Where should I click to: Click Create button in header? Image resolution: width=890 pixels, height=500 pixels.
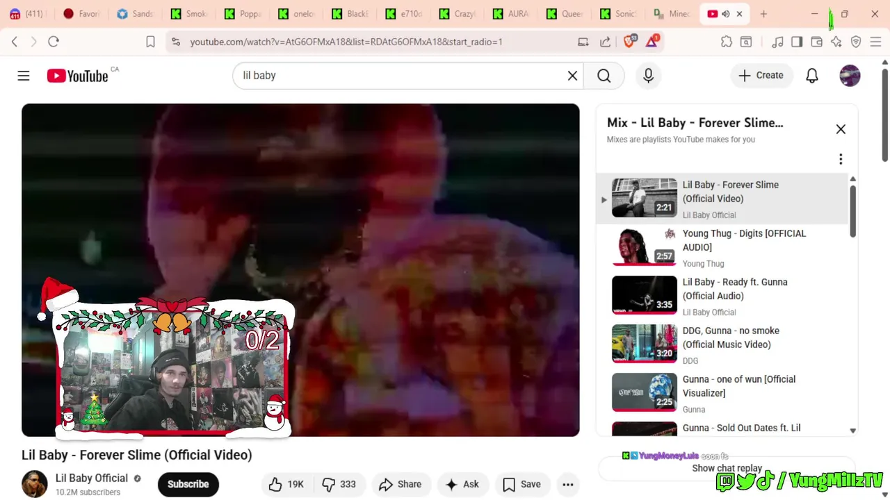pyautogui.click(x=761, y=76)
